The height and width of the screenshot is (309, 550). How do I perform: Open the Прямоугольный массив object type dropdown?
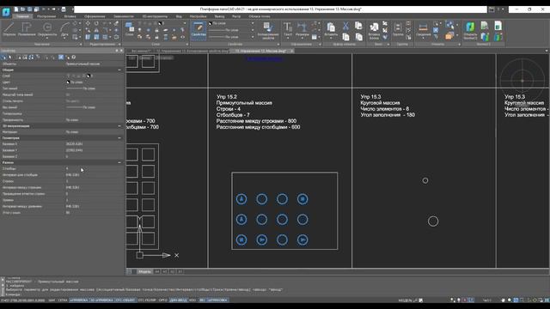[x=94, y=64]
